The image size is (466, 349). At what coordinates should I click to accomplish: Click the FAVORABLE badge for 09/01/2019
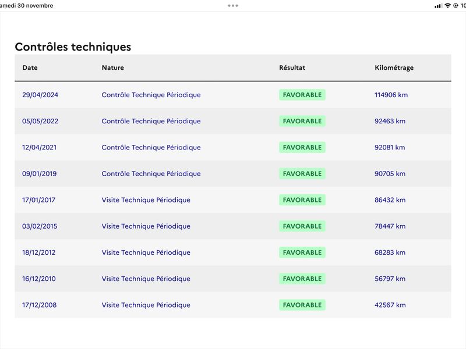302,173
